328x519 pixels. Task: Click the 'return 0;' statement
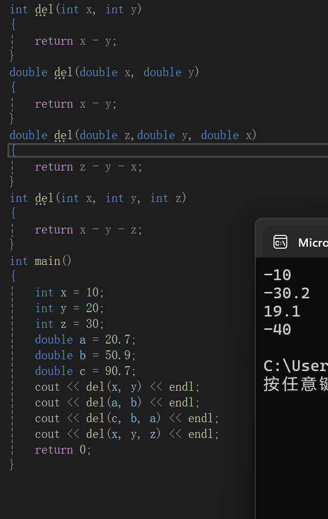63,450
